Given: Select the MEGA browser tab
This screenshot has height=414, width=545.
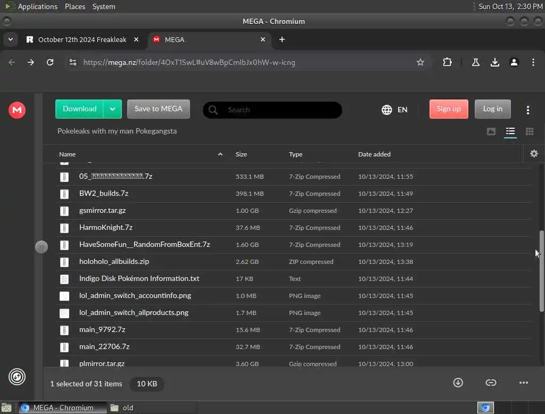Looking at the screenshot, I should [209, 39].
